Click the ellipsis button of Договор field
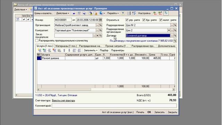Viewport: 222px width, 125px height. pos(172,35)
